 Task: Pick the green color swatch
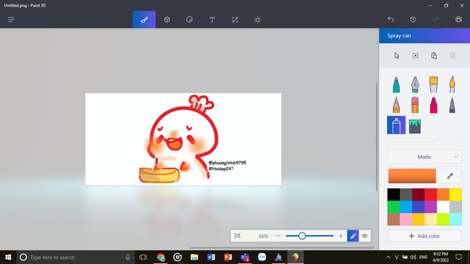tap(393, 207)
